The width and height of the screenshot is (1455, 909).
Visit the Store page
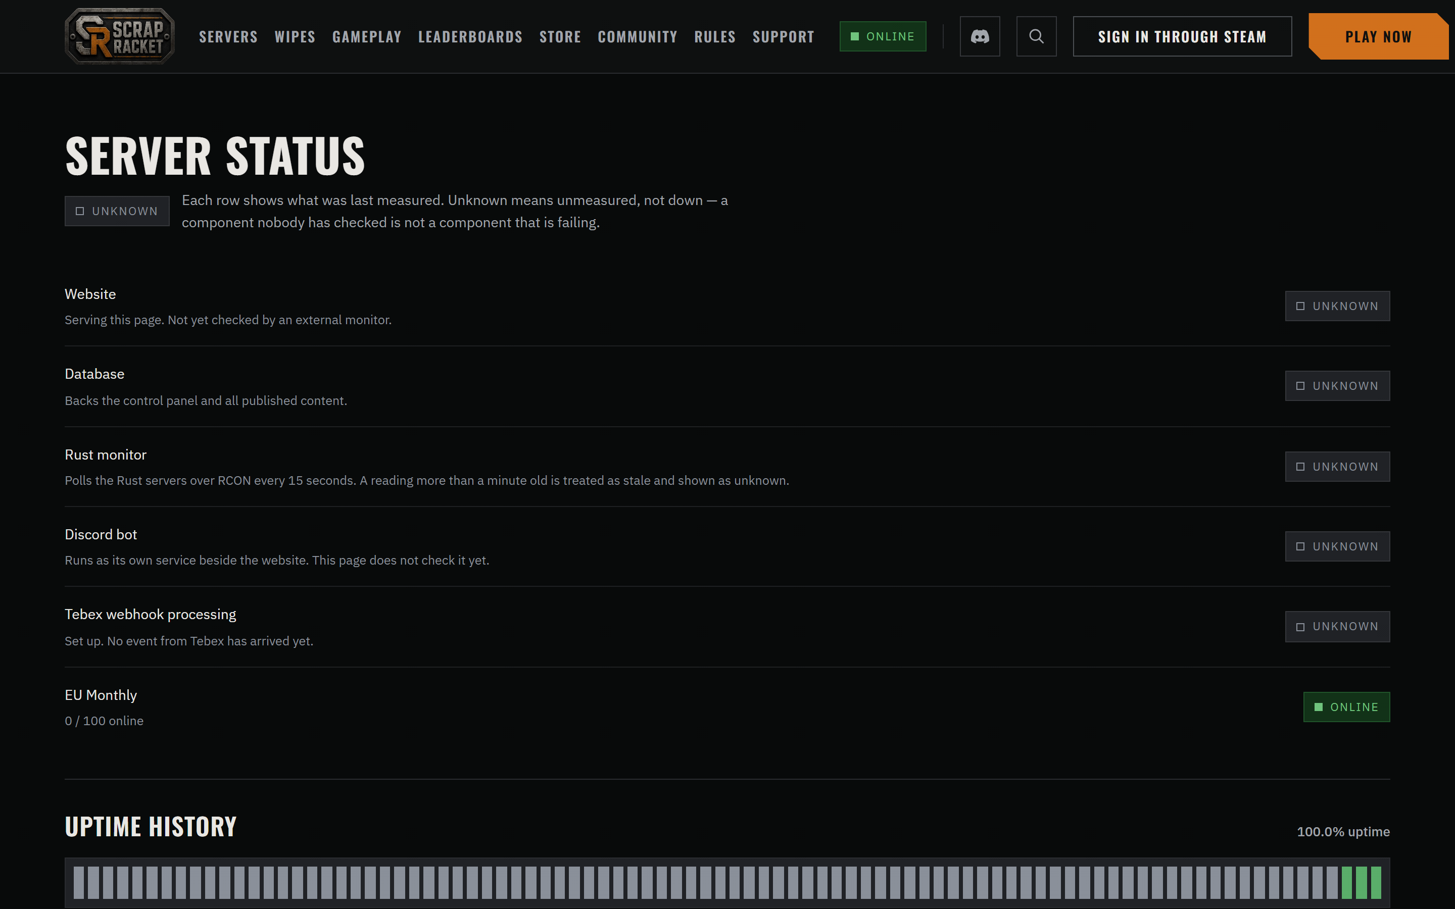560,37
